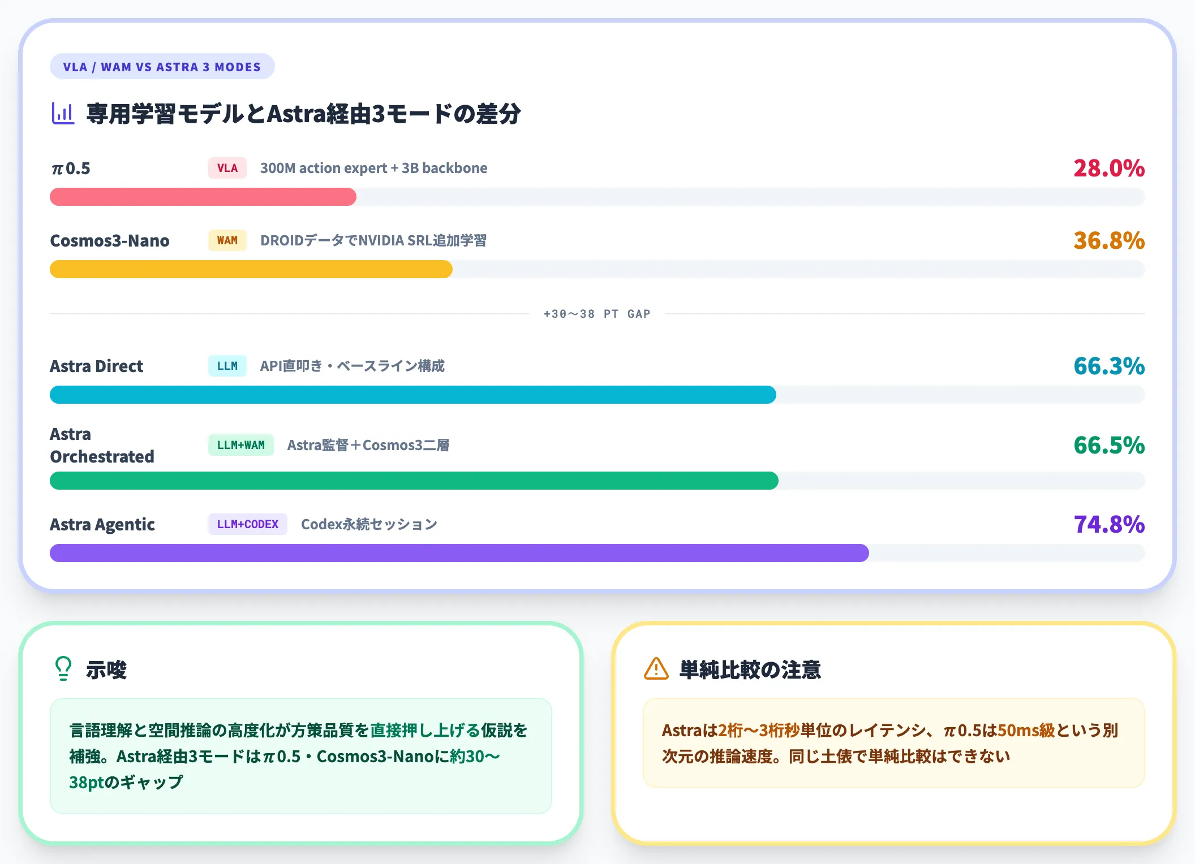Click the green LLM+WAM tag badge
The image size is (1195, 864).
click(x=240, y=445)
